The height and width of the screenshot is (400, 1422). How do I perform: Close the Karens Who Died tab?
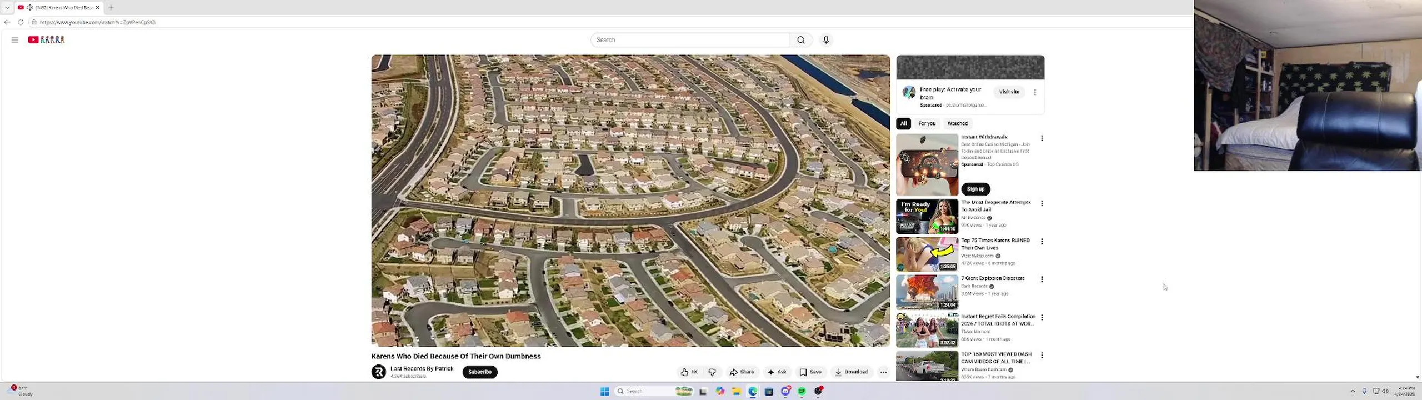(x=98, y=7)
